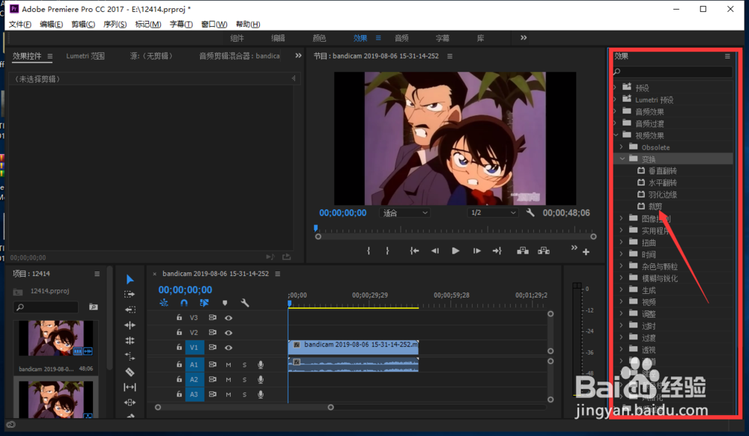Toggle Linked Selection in timeline
The image size is (749, 436).
click(204, 303)
